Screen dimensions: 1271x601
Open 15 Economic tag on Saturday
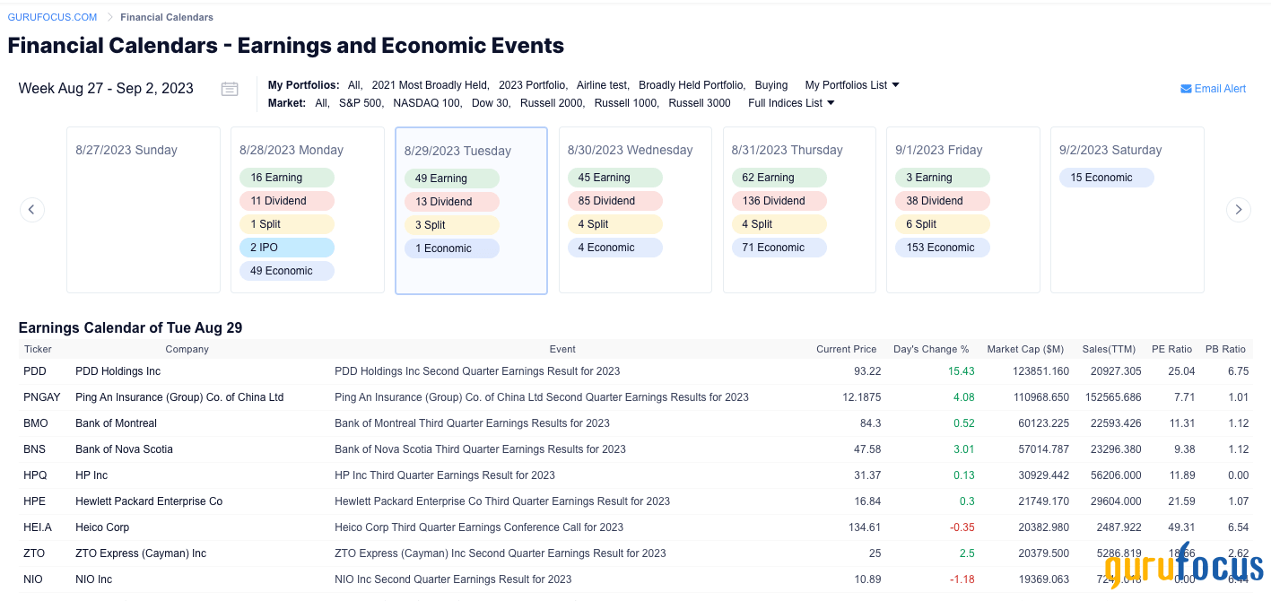coord(1107,178)
